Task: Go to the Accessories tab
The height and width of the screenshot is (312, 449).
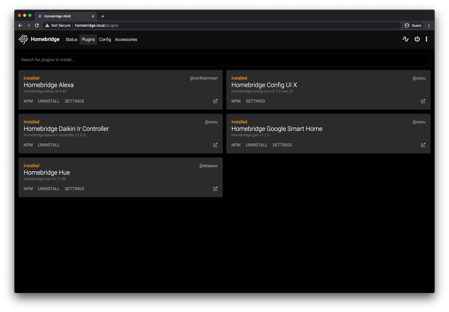Action: coord(126,40)
